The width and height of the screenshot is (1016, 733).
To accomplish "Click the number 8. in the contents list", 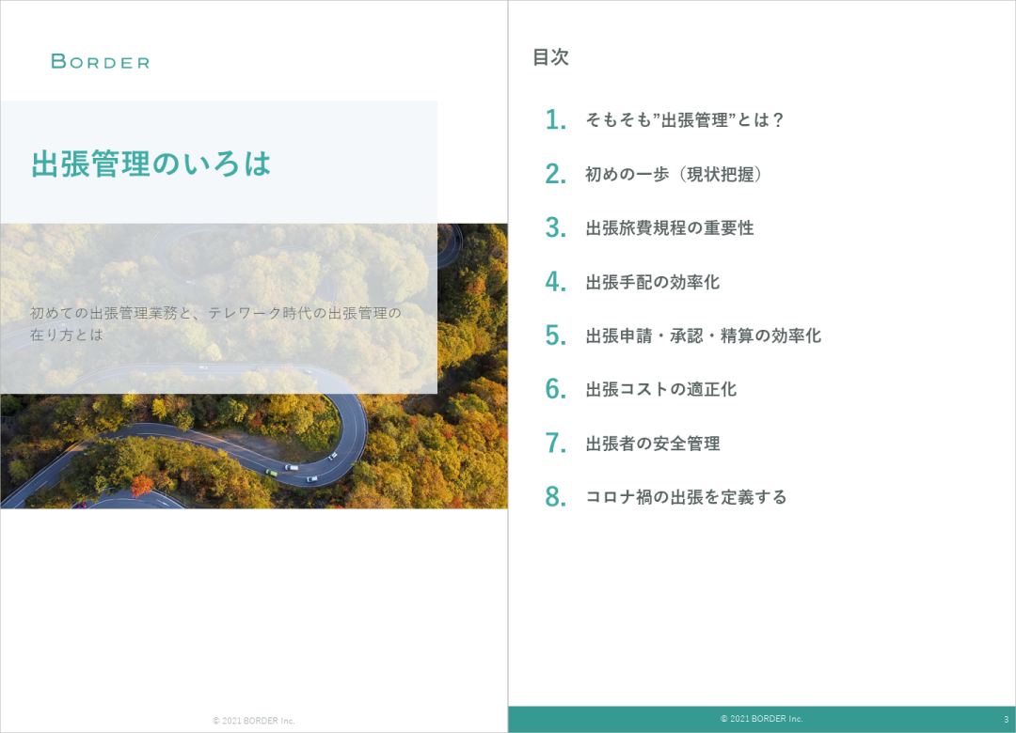I will click(555, 497).
